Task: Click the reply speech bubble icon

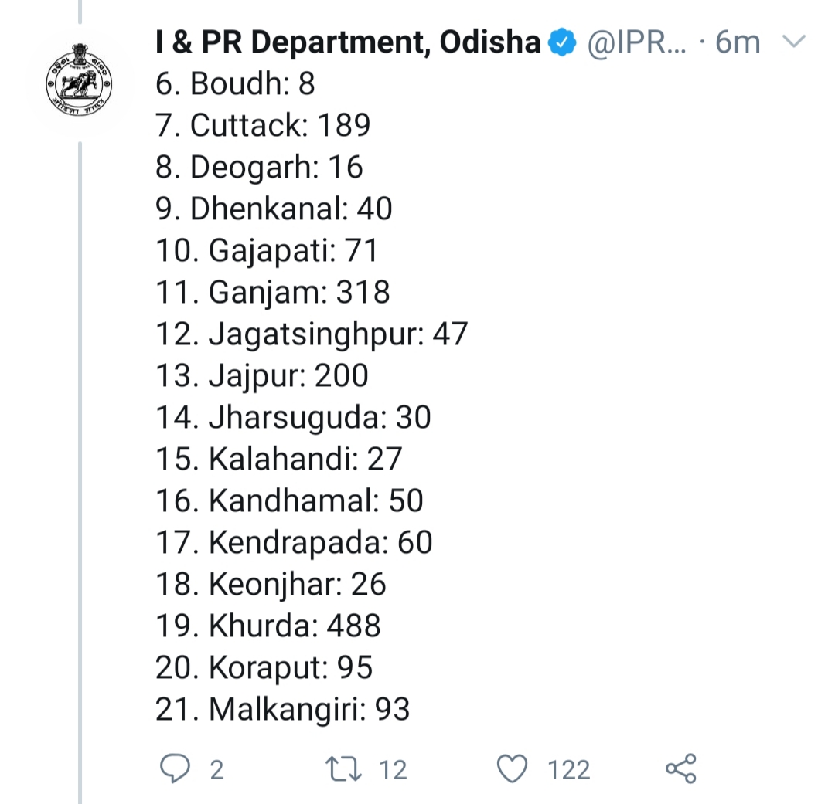Action: click(174, 768)
